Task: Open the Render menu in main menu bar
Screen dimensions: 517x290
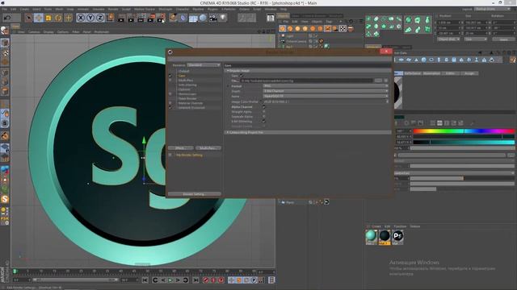Action: [113, 9]
